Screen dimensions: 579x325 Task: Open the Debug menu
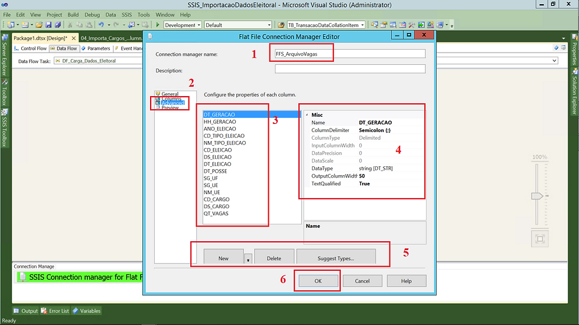tap(92, 15)
